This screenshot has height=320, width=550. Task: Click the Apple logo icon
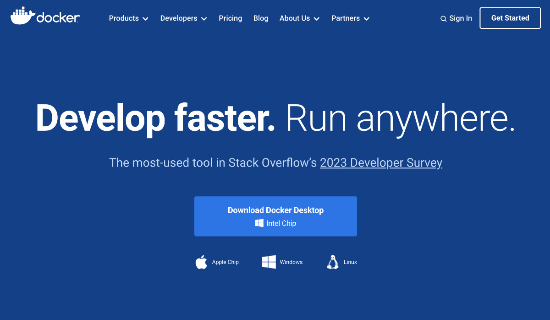(x=201, y=262)
